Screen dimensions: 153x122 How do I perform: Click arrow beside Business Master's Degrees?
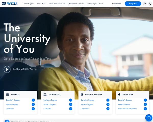[x=33, y=104]
